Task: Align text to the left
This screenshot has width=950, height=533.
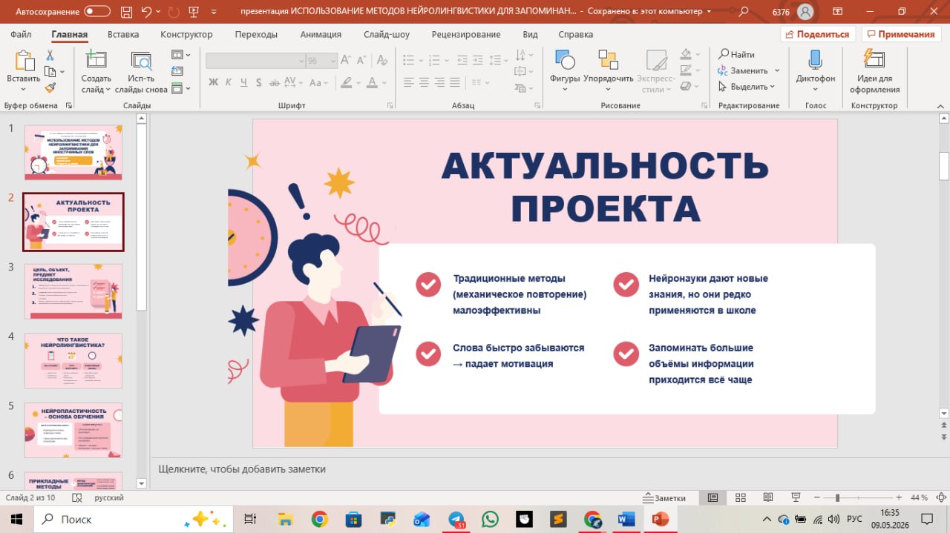Action: [408, 82]
